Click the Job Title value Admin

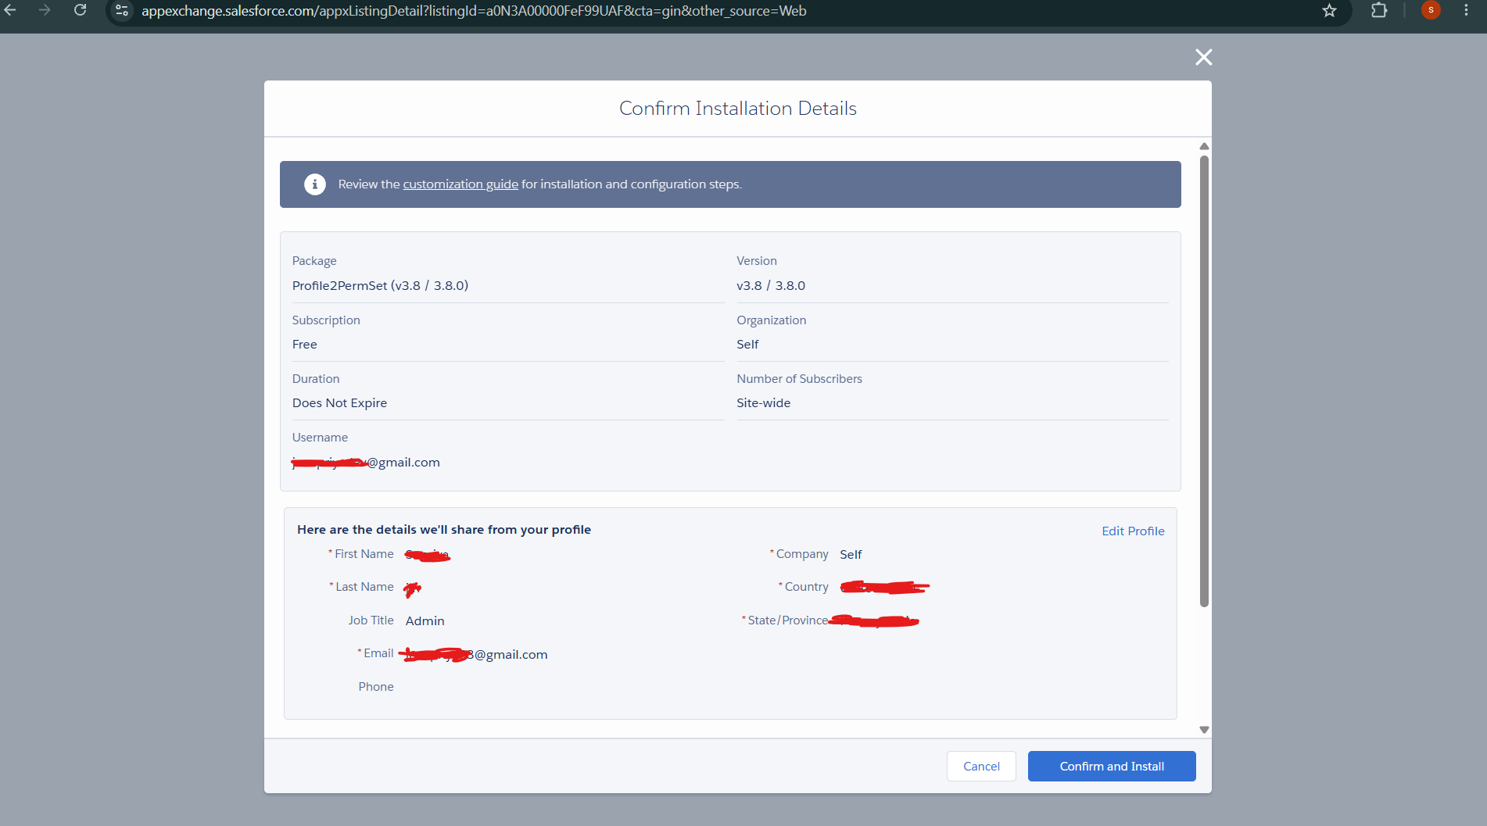425,621
